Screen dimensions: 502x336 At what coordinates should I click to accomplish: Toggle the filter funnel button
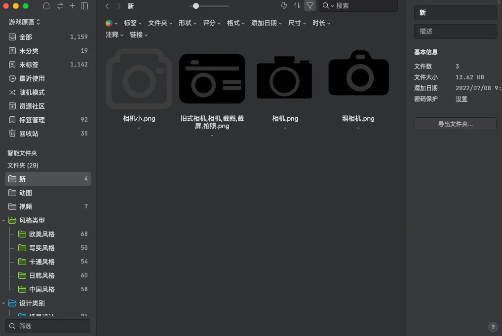(309, 6)
